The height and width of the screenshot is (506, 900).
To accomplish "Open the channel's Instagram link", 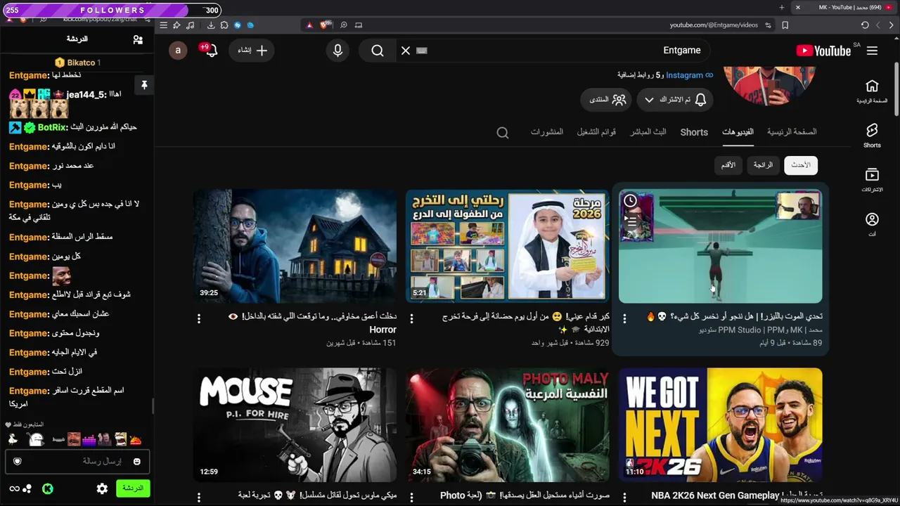I will pyautogui.click(x=690, y=75).
